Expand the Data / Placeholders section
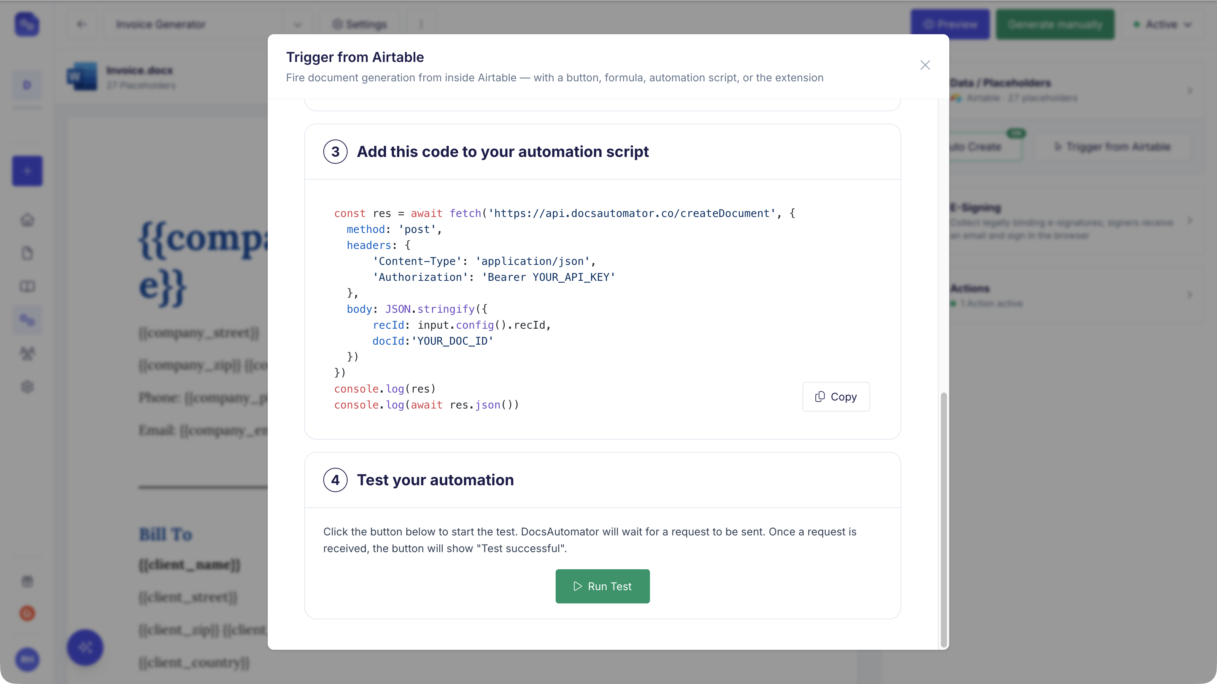The height and width of the screenshot is (684, 1217). click(1190, 91)
